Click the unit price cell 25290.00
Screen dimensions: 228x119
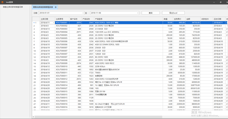point(179,85)
